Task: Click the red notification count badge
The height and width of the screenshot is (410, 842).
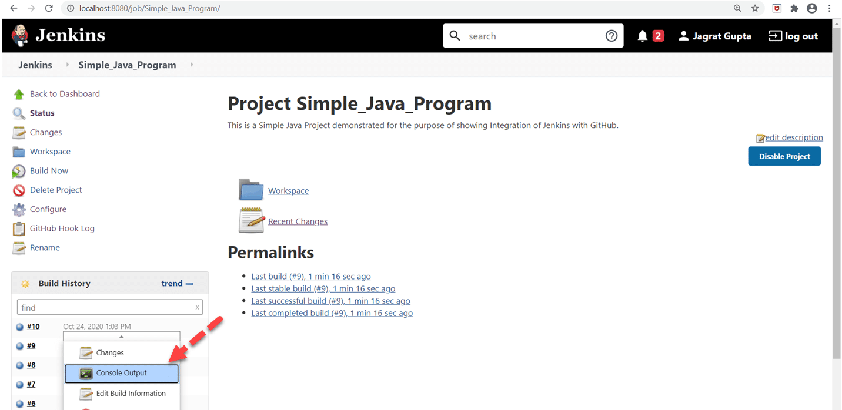Action: tap(658, 36)
